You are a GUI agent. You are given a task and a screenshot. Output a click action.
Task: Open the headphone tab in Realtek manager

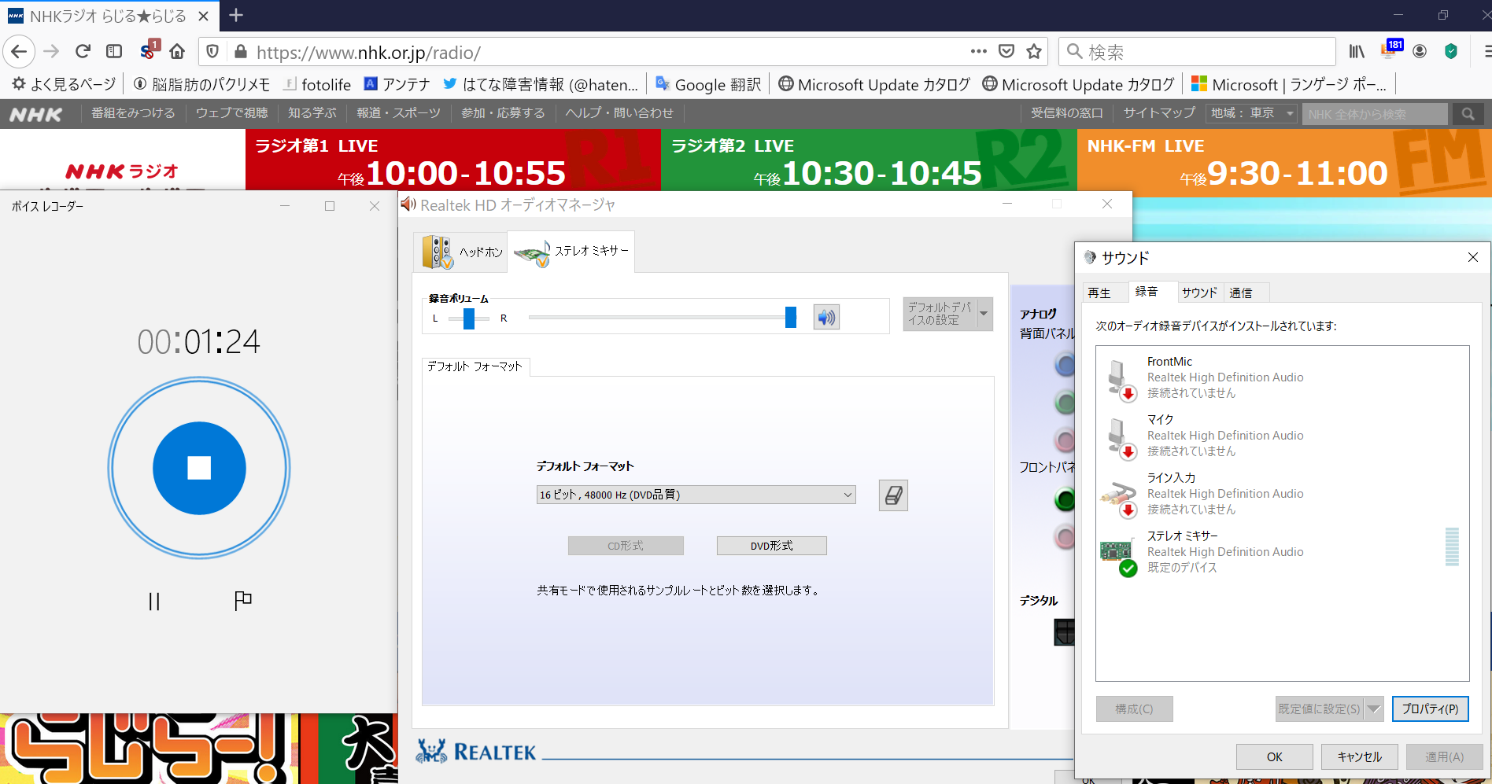pos(461,252)
